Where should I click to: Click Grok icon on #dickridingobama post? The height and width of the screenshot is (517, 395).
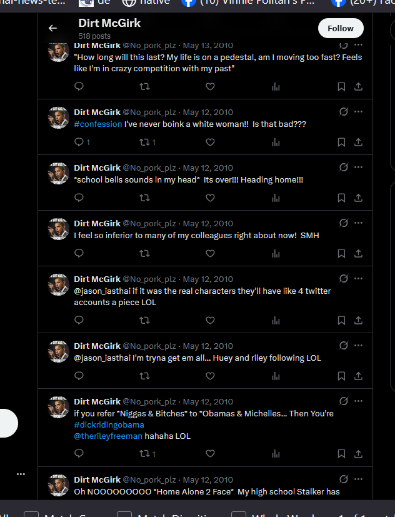[x=344, y=401]
